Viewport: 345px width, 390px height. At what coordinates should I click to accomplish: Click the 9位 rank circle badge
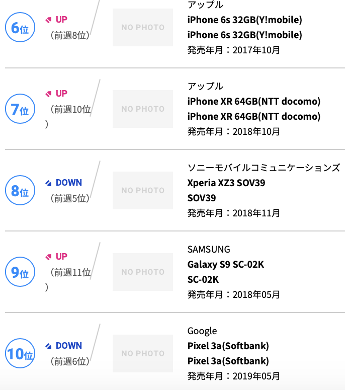(x=20, y=272)
